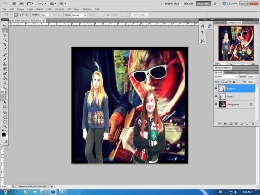Select the Rectangle shape tool

pyautogui.click(x=5, y=107)
